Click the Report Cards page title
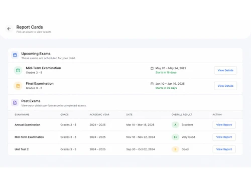 click(30, 27)
